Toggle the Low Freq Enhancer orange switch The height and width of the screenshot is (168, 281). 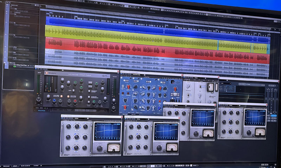coord(61,96)
